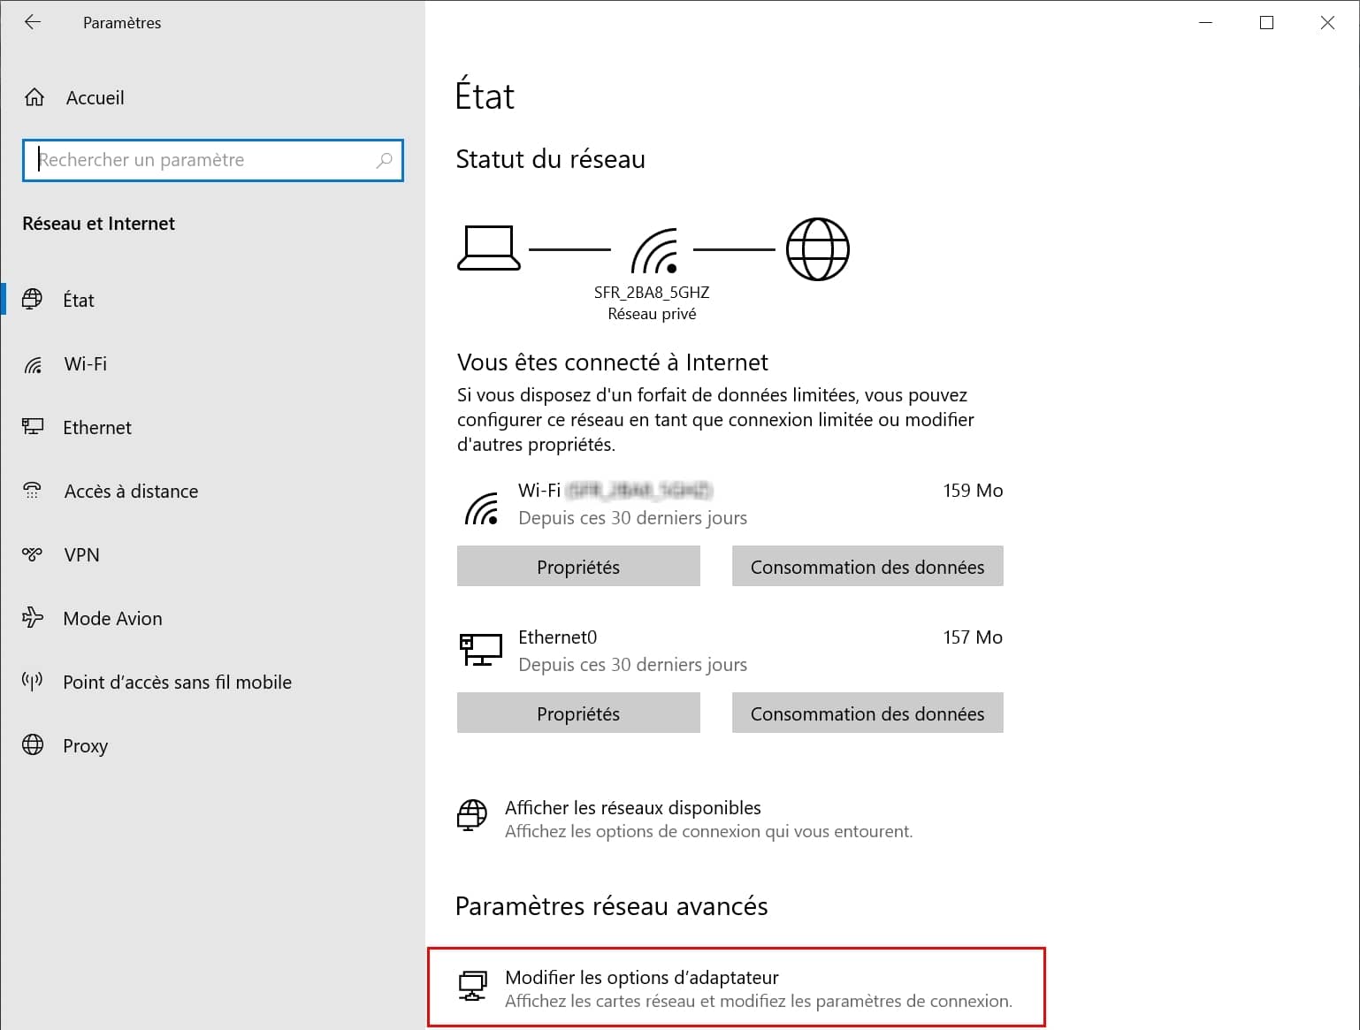Screen dimensions: 1360x1030
Task: Click the Accueil home icon
Action: (x=34, y=97)
